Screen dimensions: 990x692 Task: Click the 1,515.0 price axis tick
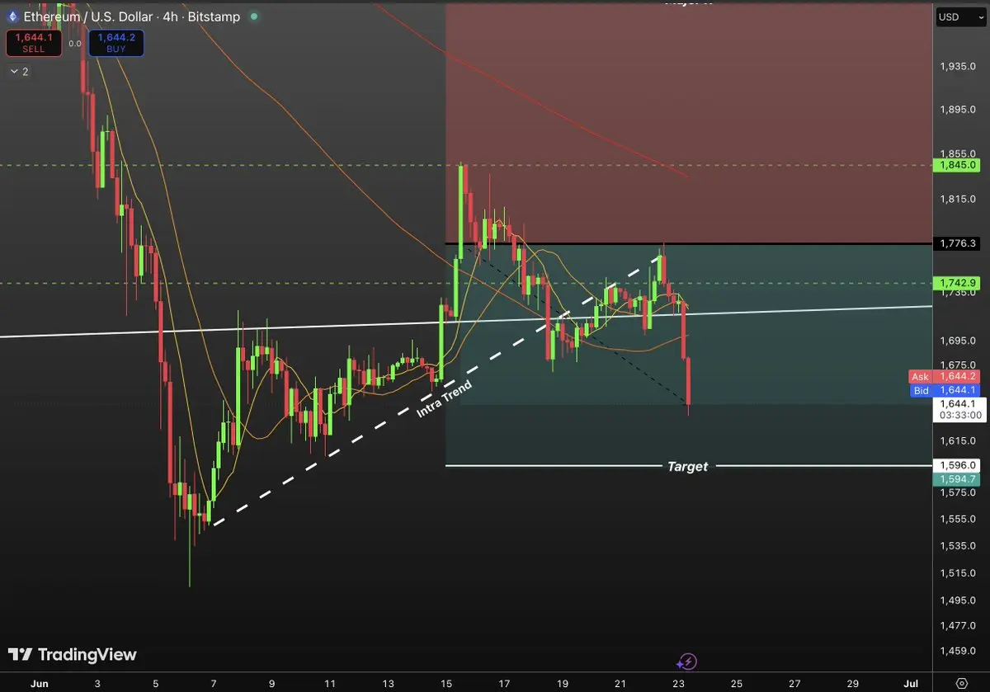(957, 573)
